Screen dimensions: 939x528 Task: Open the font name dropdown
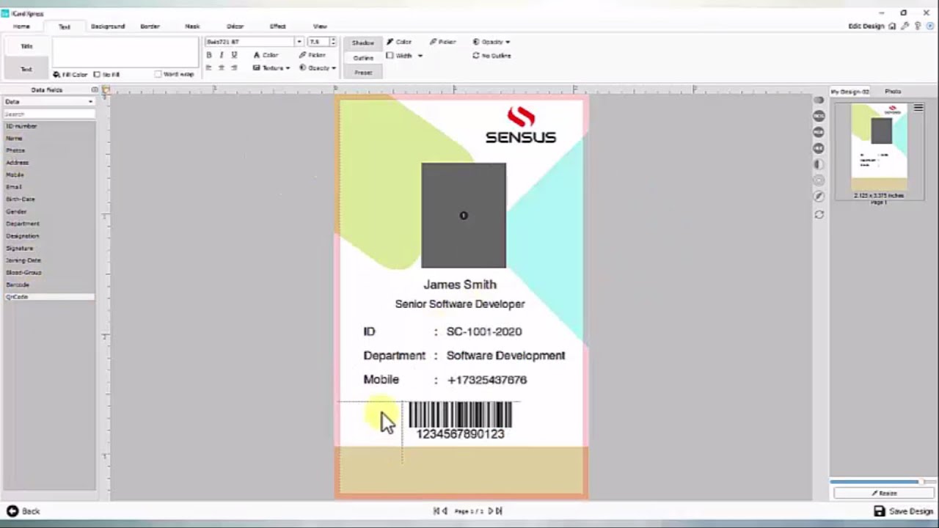pyautogui.click(x=299, y=42)
